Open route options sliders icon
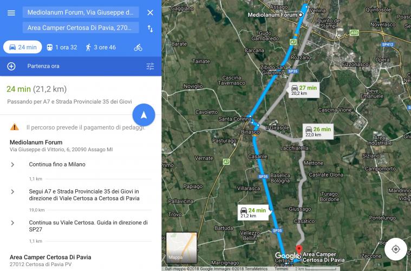411x271 pixels. 150,66
